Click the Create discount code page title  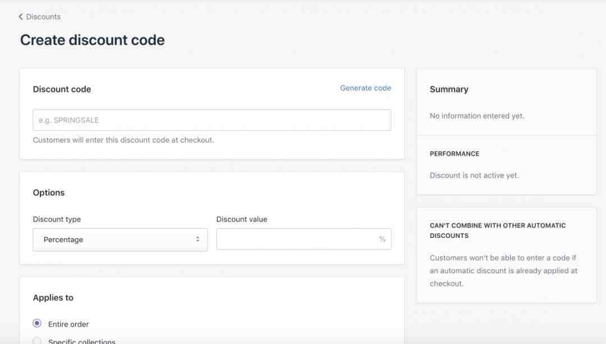[93, 40]
